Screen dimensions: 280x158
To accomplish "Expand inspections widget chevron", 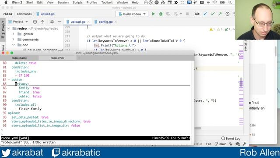I will [234, 29].
